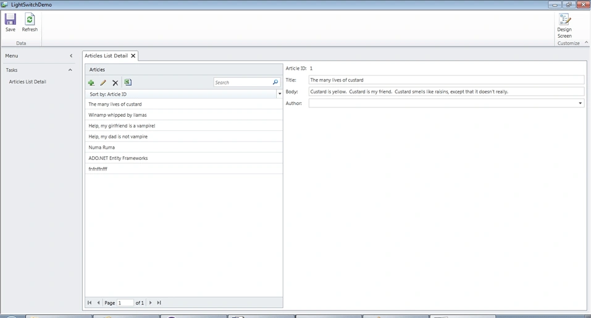Restore down the LightSwitchDemo window
This screenshot has width=591, height=318.
(x=569, y=4)
